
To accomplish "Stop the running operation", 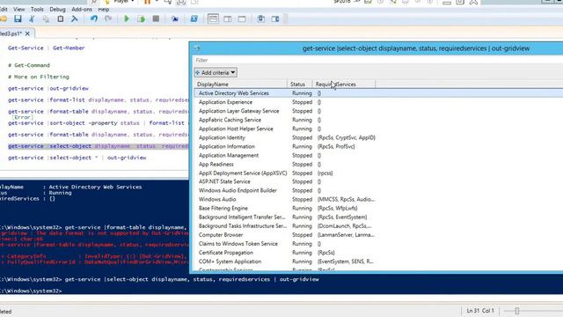I will tap(156, 18).
